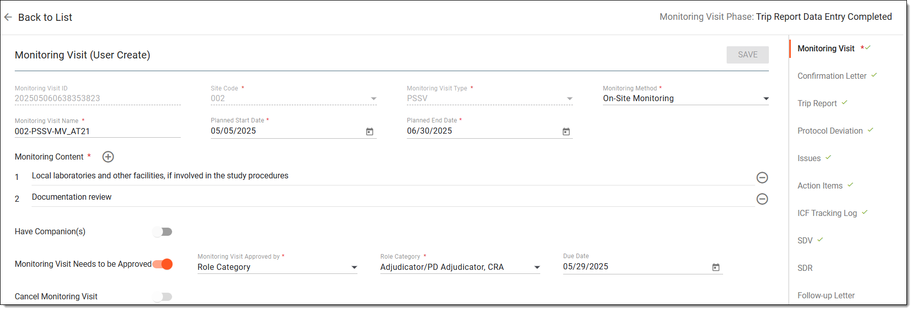This screenshot has width=913, height=311.
Task: Go to the Trip Report section
Action: tap(817, 103)
